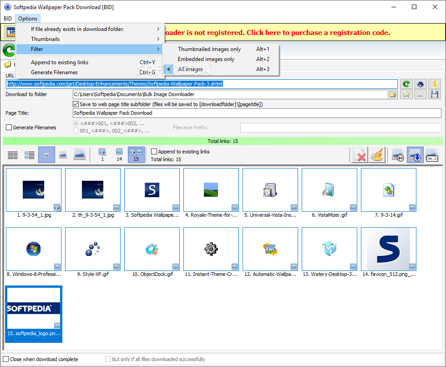Show thumbnailed images filter labeled 1
The image size is (446, 367).
(102, 155)
